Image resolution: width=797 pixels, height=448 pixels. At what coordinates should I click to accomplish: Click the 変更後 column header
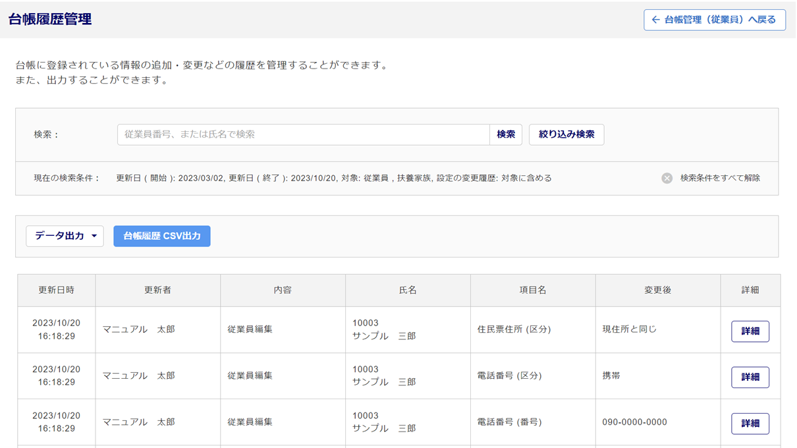pyautogui.click(x=657, y=290)
